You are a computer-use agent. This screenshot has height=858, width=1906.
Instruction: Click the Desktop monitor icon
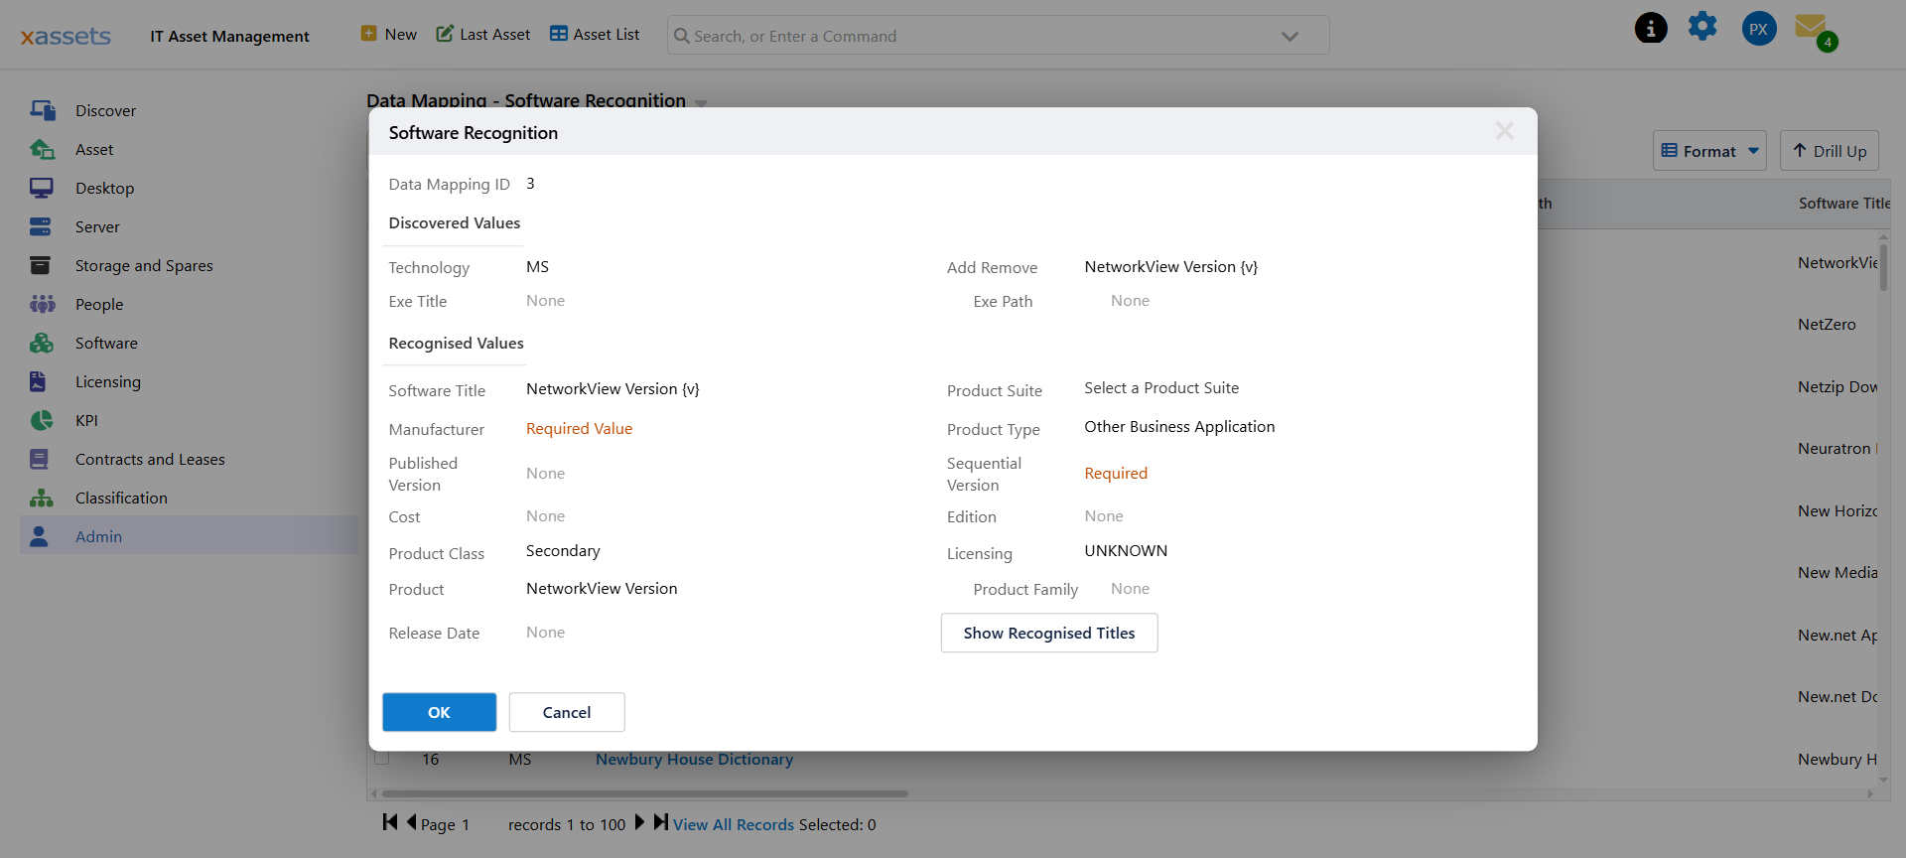pyautogui.click(x=42, y=188)
